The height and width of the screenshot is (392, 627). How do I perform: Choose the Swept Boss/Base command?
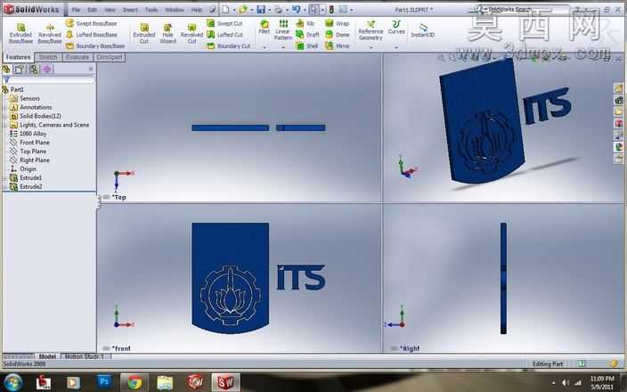[x=92, y=23]
